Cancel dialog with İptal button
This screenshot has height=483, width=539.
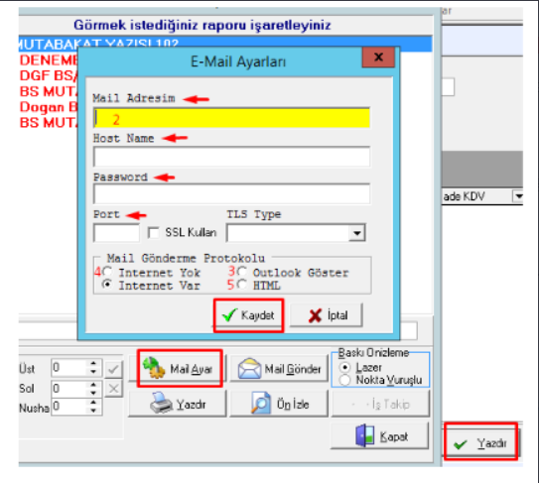tap(327, 315)
